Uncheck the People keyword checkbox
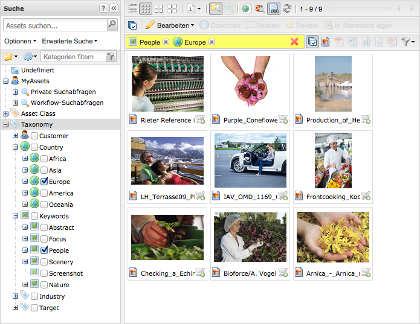 pos(44,250)
